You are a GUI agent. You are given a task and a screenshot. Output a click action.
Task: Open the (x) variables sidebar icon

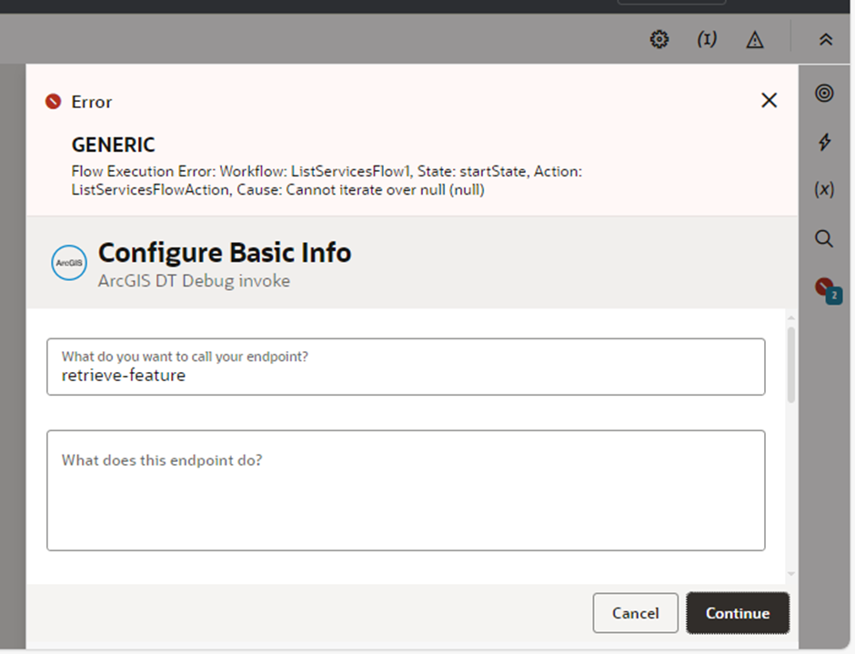[824, 189]
